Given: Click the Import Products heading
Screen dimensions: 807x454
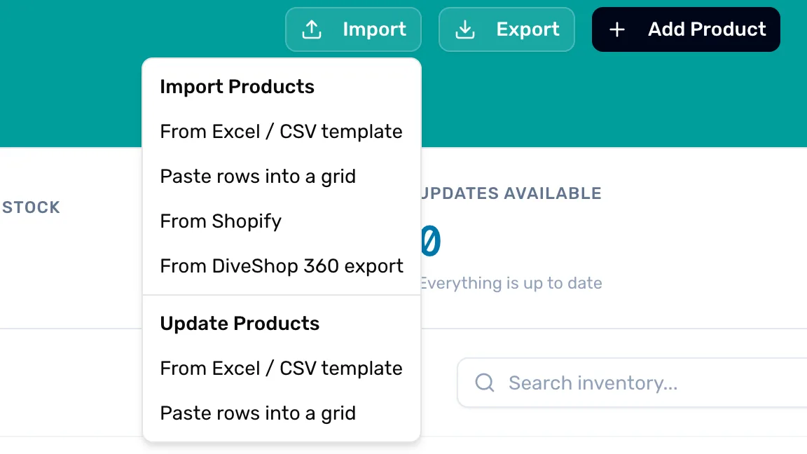Looking at the screenshot, I should click(237, 86).
